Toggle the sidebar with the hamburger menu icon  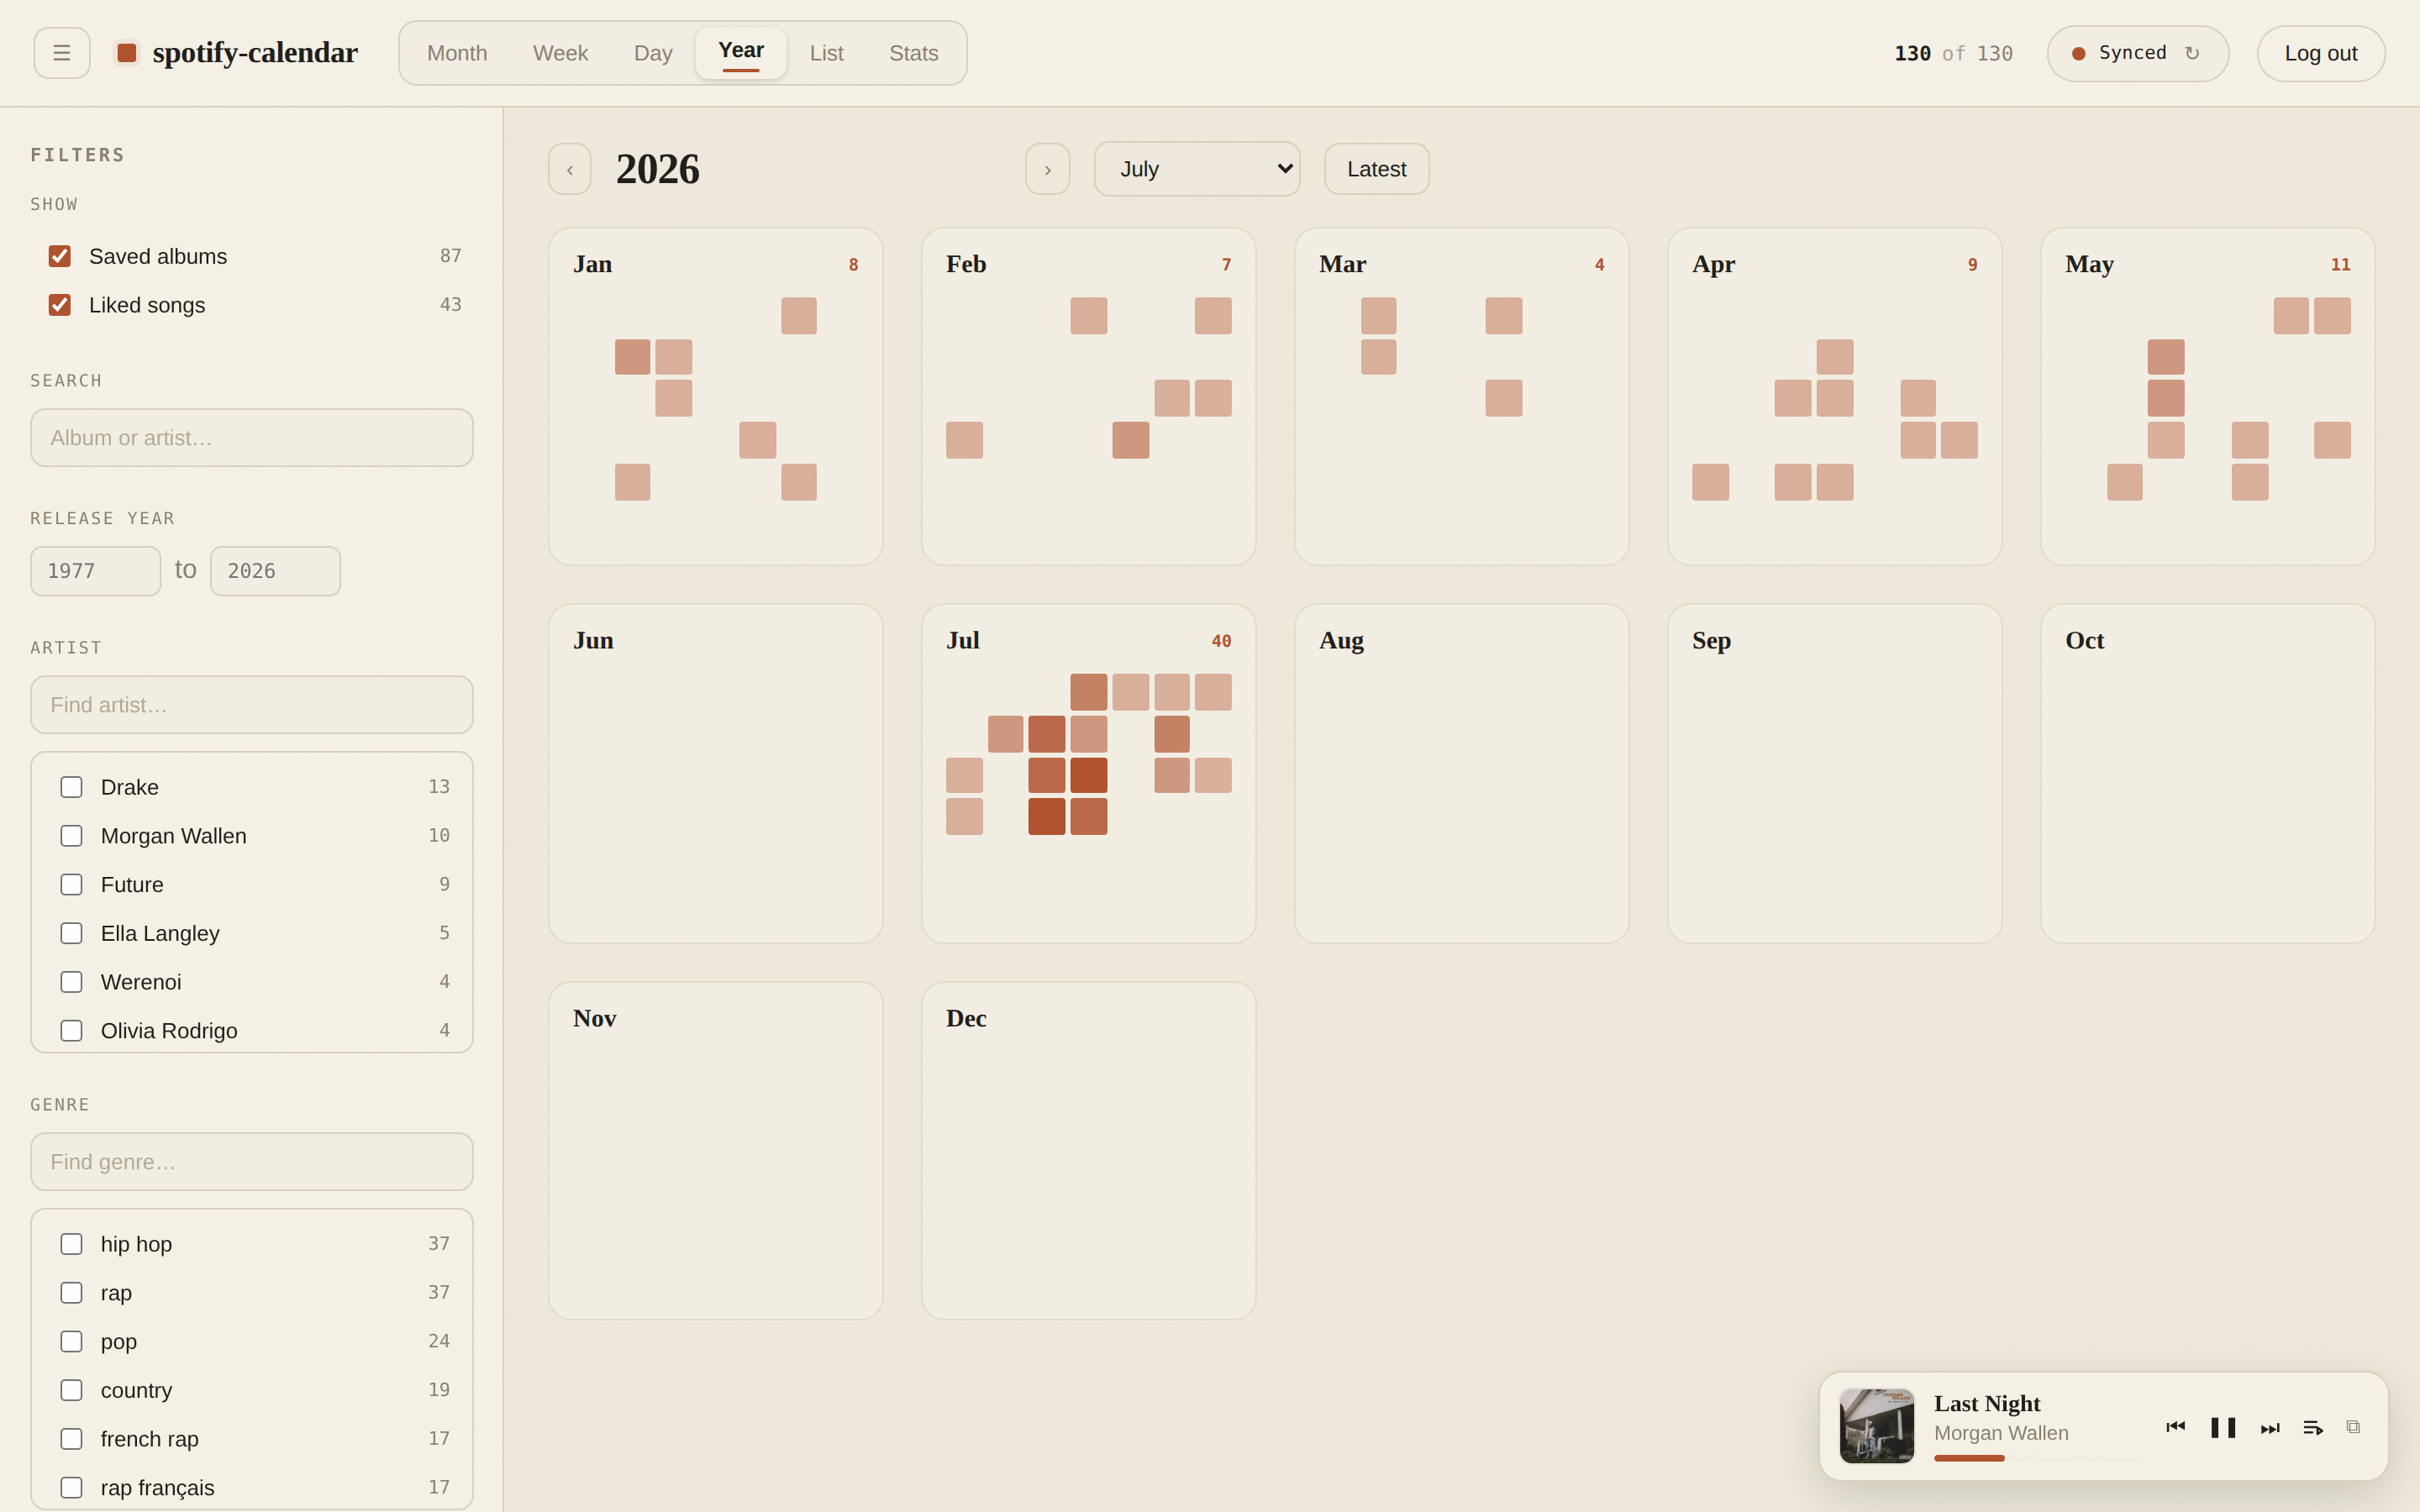(x=62, y=53)
